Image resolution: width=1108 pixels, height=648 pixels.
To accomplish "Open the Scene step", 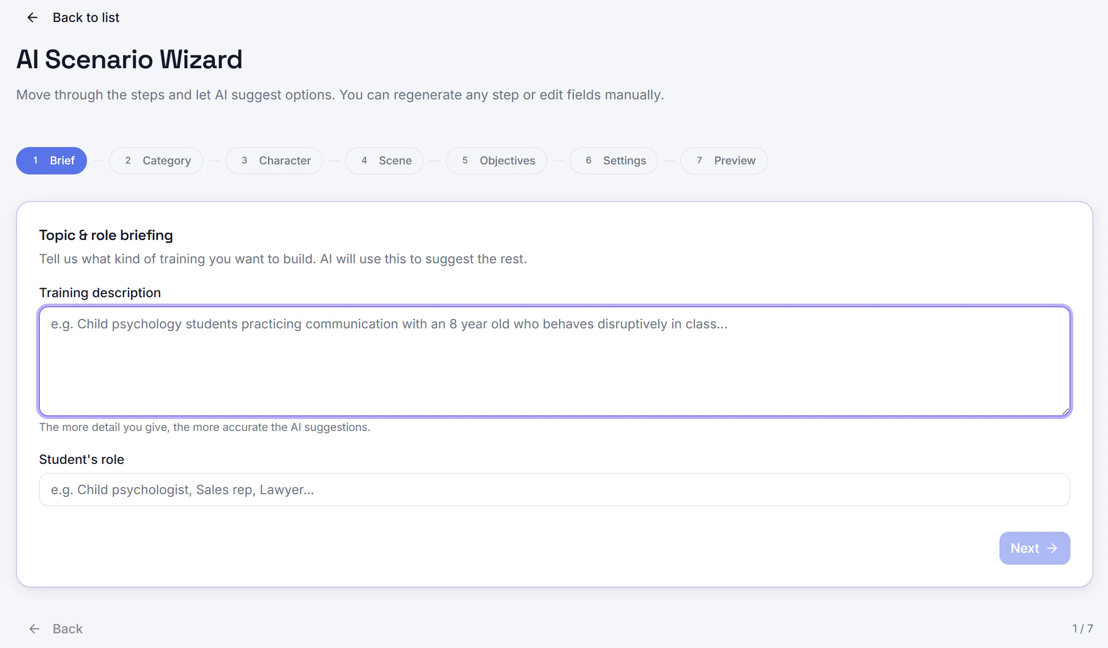I will point(384,161).
